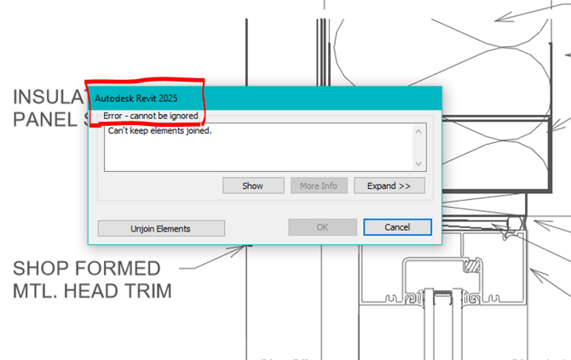Viewport: 571px width, 360px height.
Task: Select the INSULA… PANEL text annotation
Action: click(47, 108)
